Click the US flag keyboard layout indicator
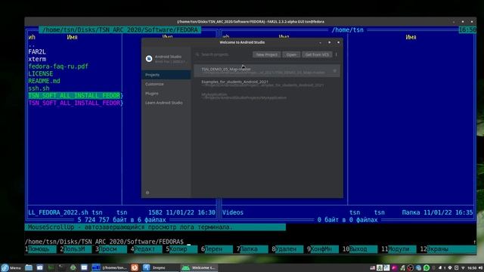Viewport: 484px width, 272px height. [x=373, y=268]
